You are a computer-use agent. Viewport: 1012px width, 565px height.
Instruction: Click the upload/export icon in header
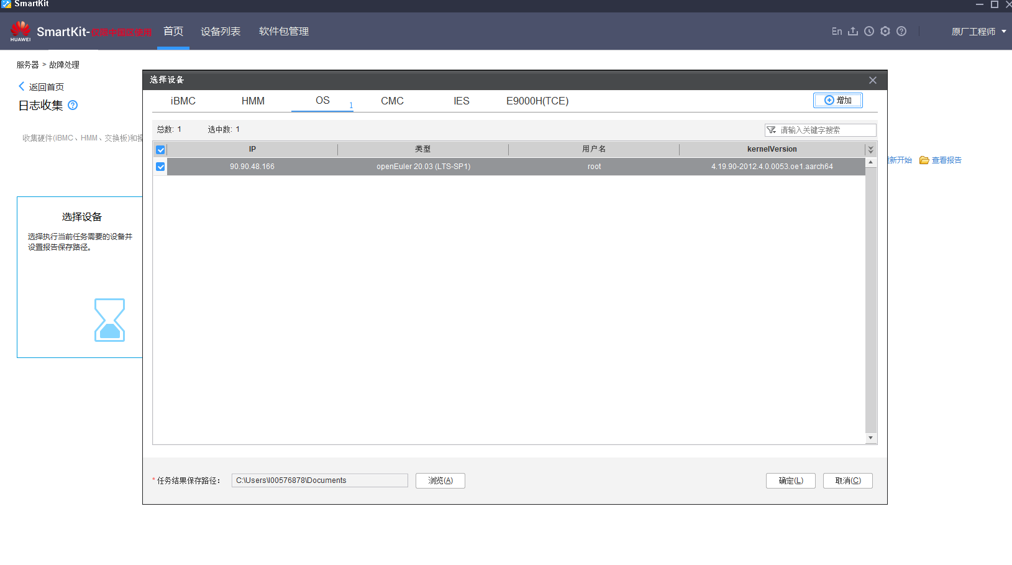[x=853, y=31]
